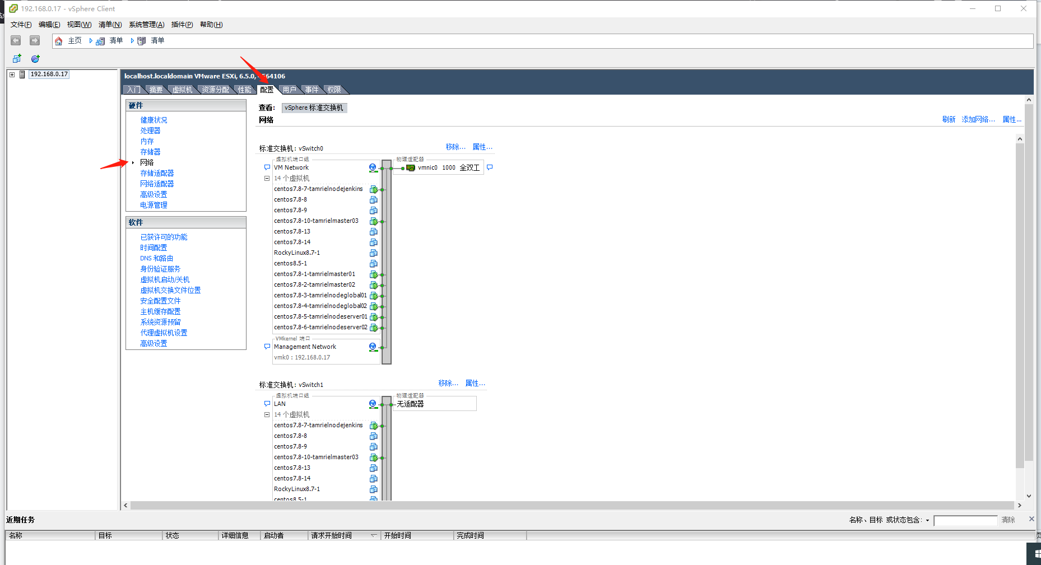Open 网络适配器 in hardware list

[157, 184]
